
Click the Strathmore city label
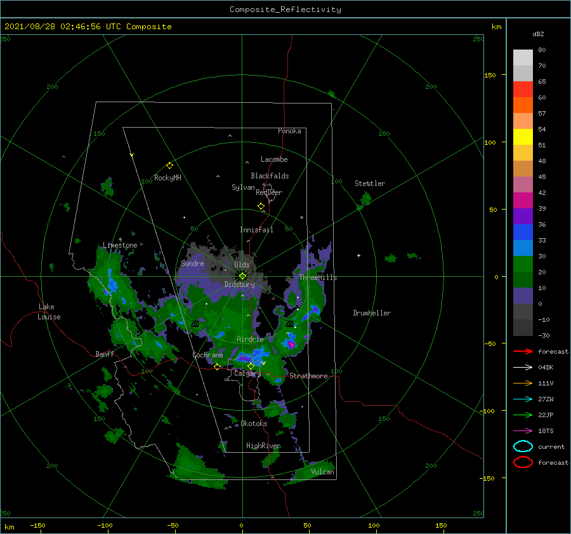308,376
